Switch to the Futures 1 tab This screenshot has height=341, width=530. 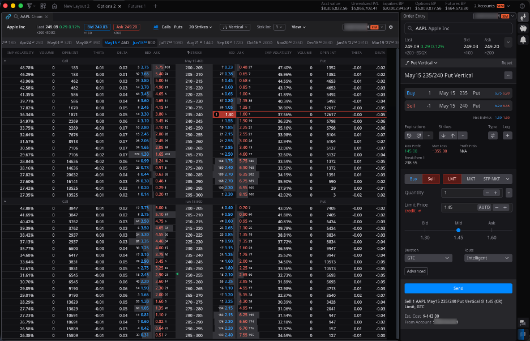point(136,6)
